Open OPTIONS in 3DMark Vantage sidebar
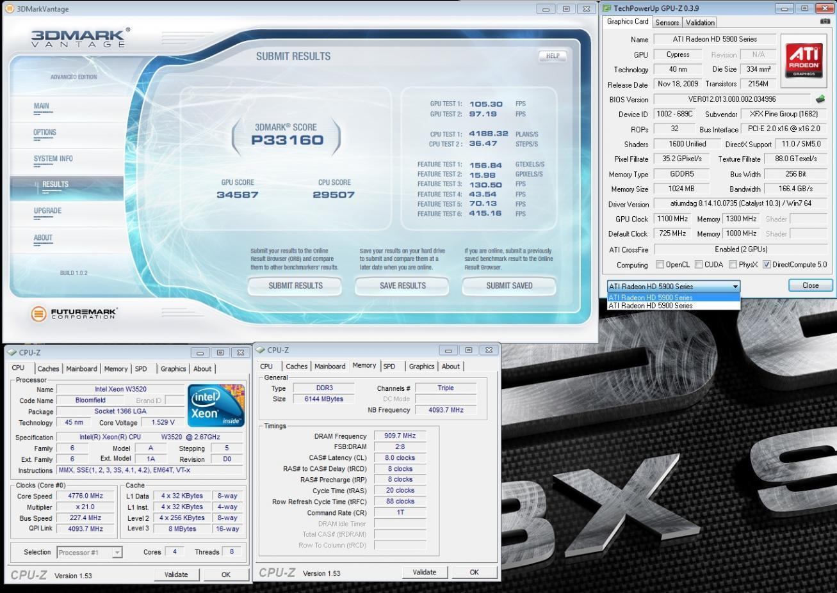 [x=45, y=132]
